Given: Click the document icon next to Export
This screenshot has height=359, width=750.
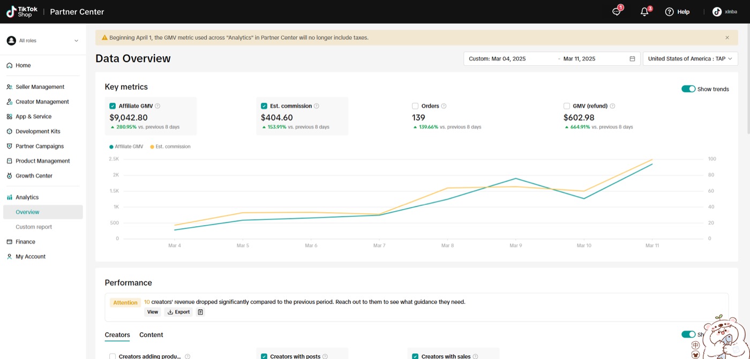Looking at the screenshot, I should coord(200,312).
